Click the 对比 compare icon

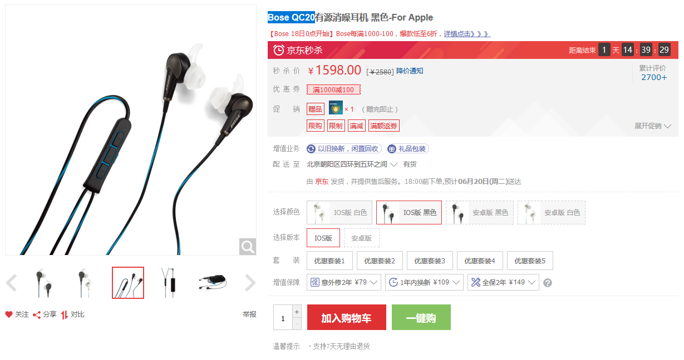65,314
